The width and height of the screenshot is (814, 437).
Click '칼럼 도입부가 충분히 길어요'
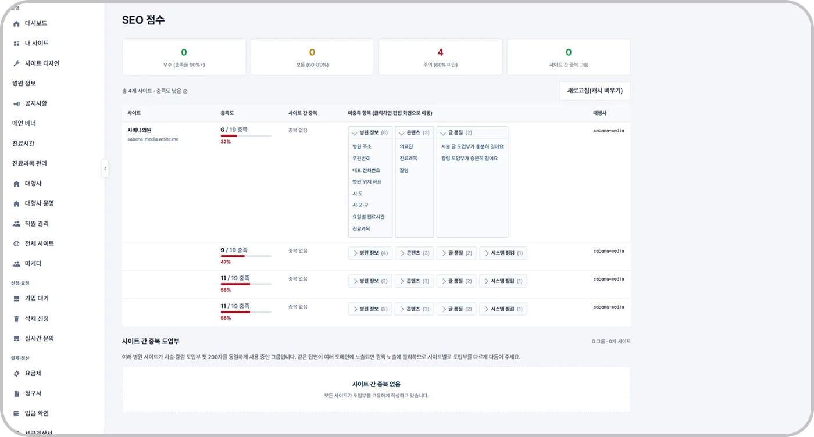[469, 158]
